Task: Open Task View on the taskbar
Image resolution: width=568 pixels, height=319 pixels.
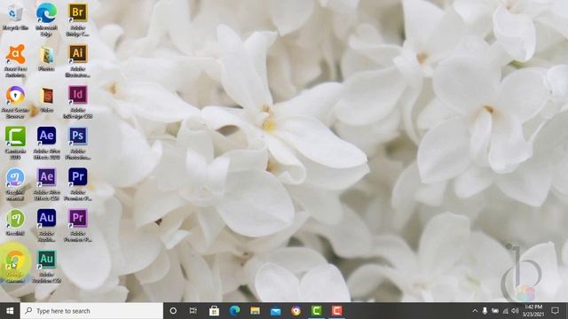Action: (193, 311)
